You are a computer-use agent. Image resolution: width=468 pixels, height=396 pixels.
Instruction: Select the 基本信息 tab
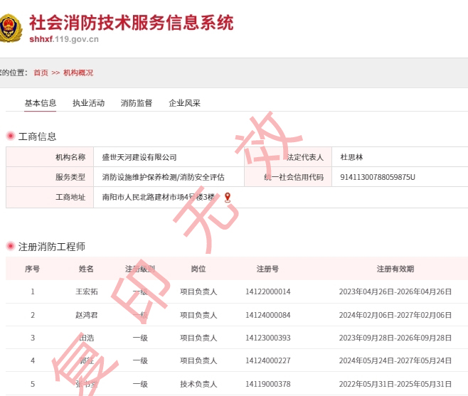coord(41,103)
